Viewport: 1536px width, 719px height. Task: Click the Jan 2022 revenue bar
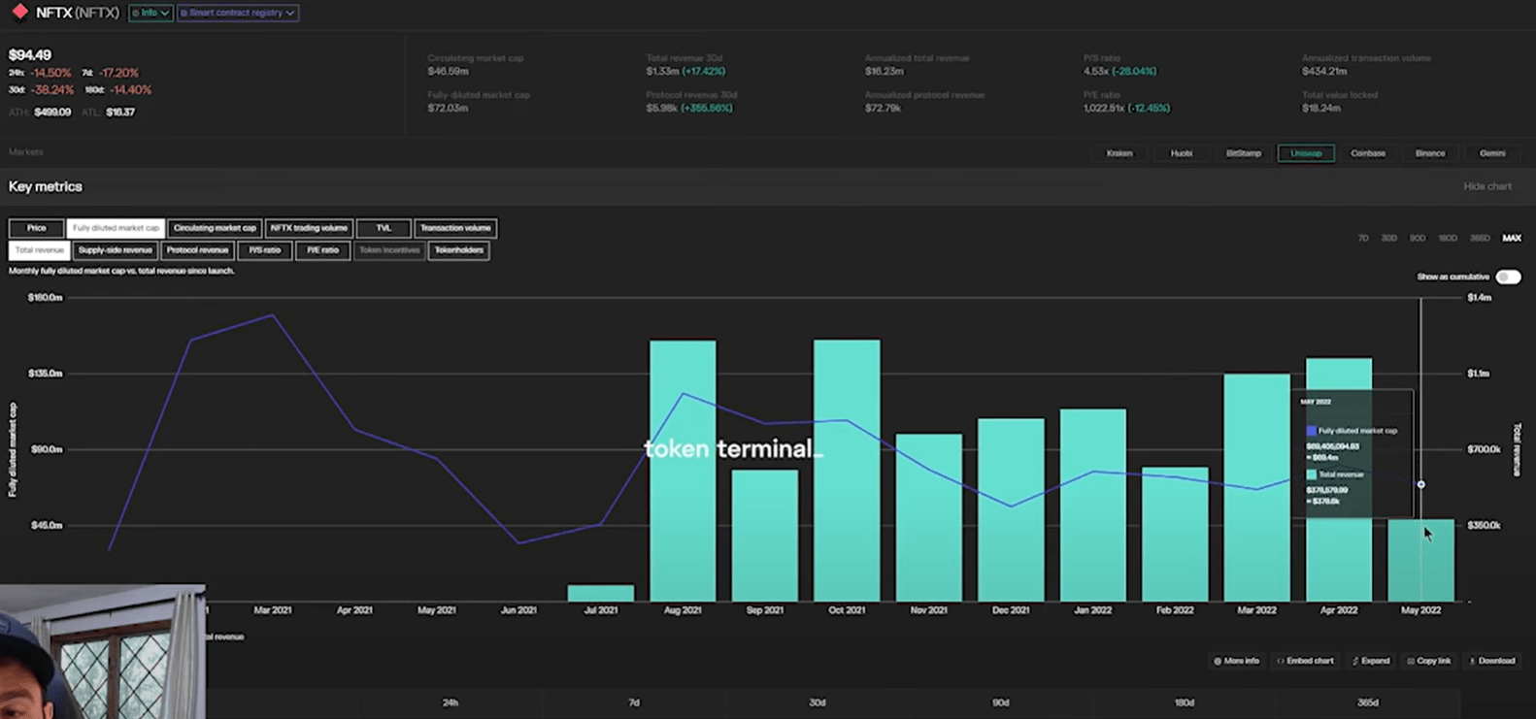[x=1093, y=506]
